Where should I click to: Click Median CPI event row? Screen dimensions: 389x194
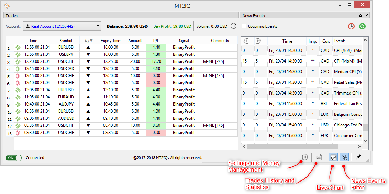(302, 72)
